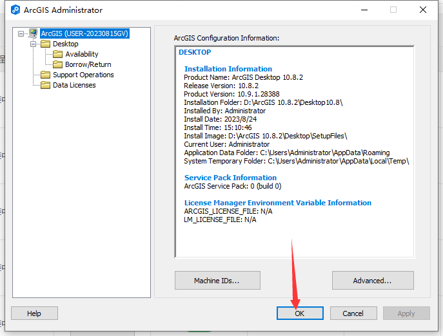Click the Cancel button
Viewport: 443px width, 336px height.
point(353,313)
